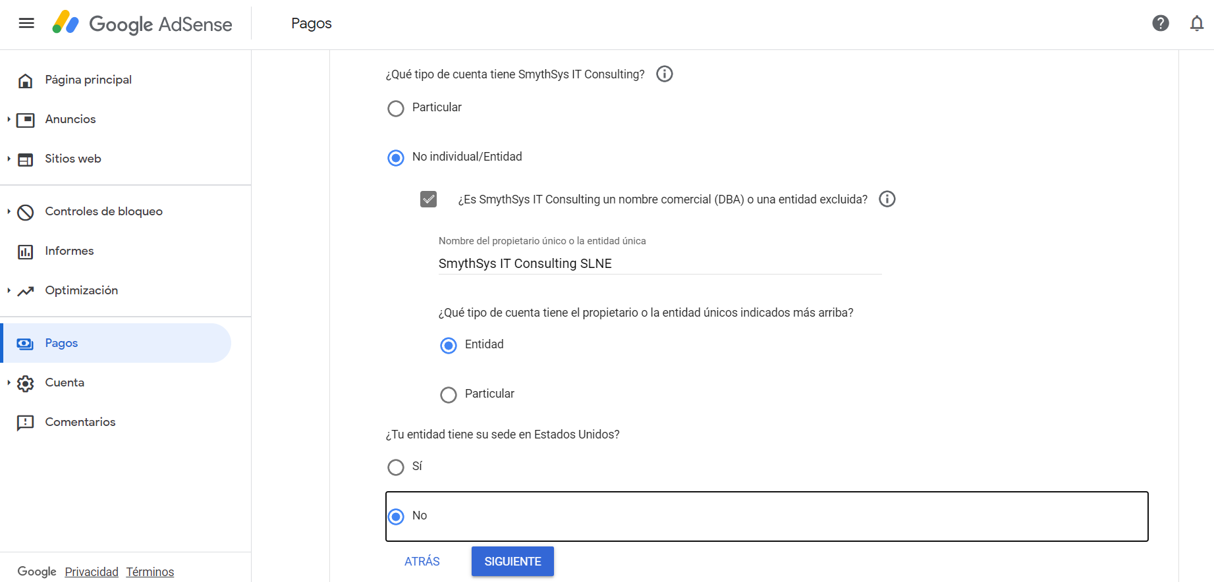The image size is (1214, 582).
Task: Open the hamburger main menu icon
Action: tap(26, 24)
